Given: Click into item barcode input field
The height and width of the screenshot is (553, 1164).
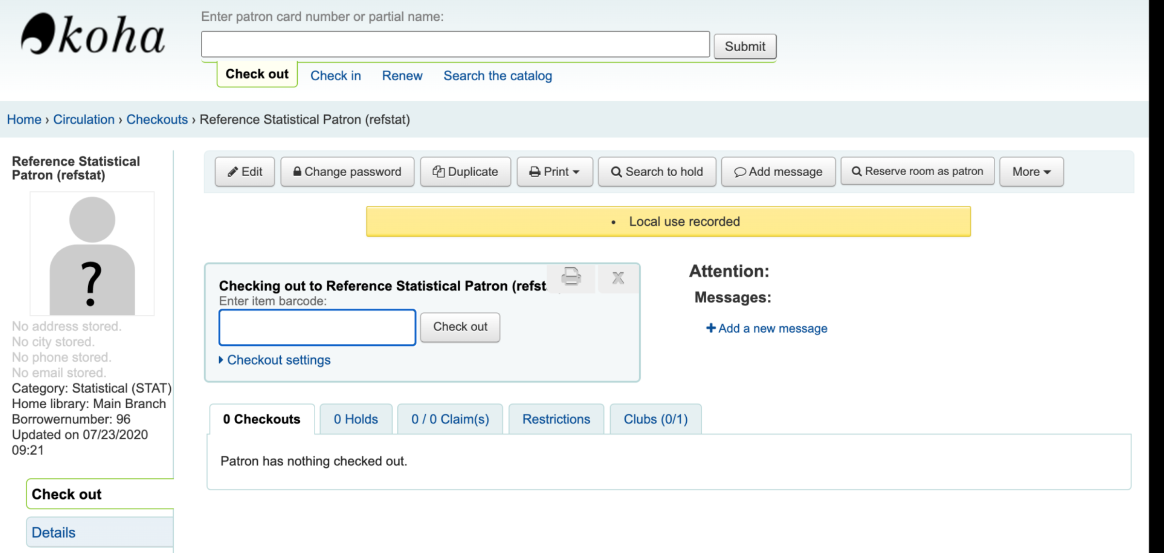Looking at the screenshot, I should (317, 327).
